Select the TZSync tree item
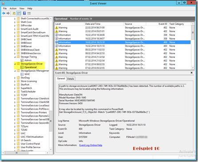The image size is (198, 162). [24, 126]
